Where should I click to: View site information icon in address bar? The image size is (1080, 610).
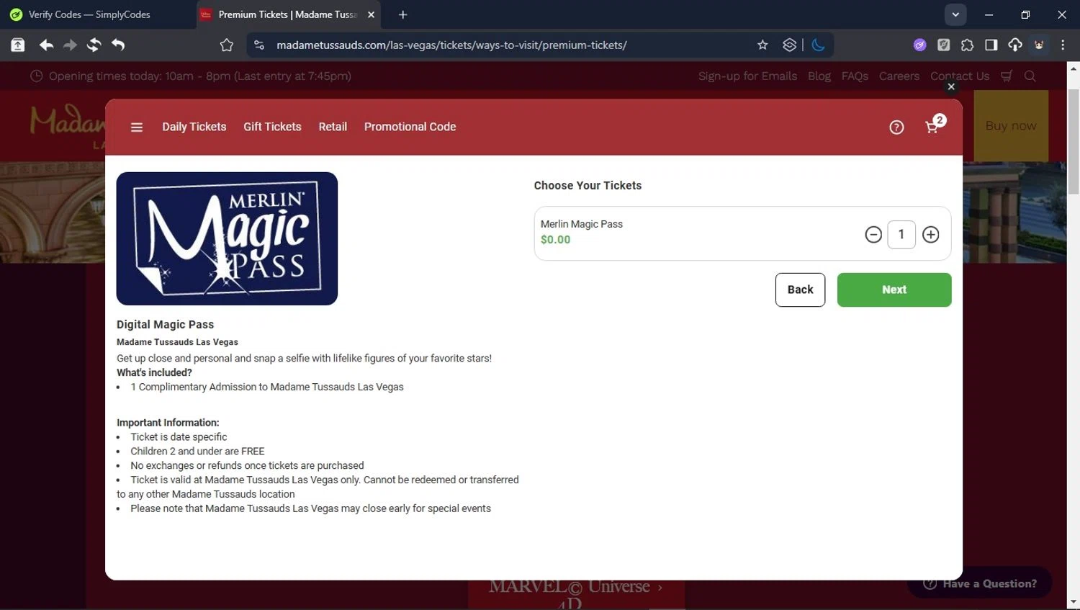pos(260,45)
